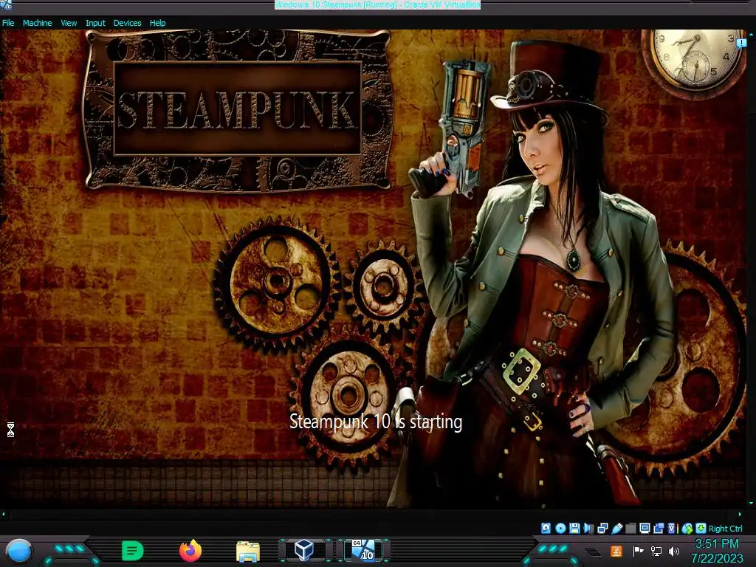Viewport: 756px width, 567px height.
Task: Launch Firefox from the taskbar
Action: [x=190, y=551]
